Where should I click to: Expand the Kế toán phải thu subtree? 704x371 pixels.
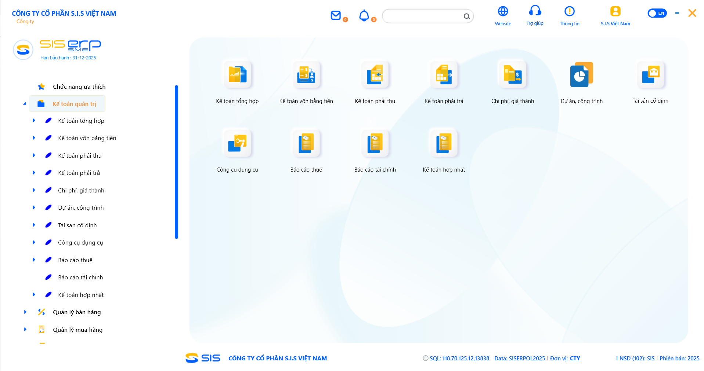pyautogui.click(x=34, y=155)
